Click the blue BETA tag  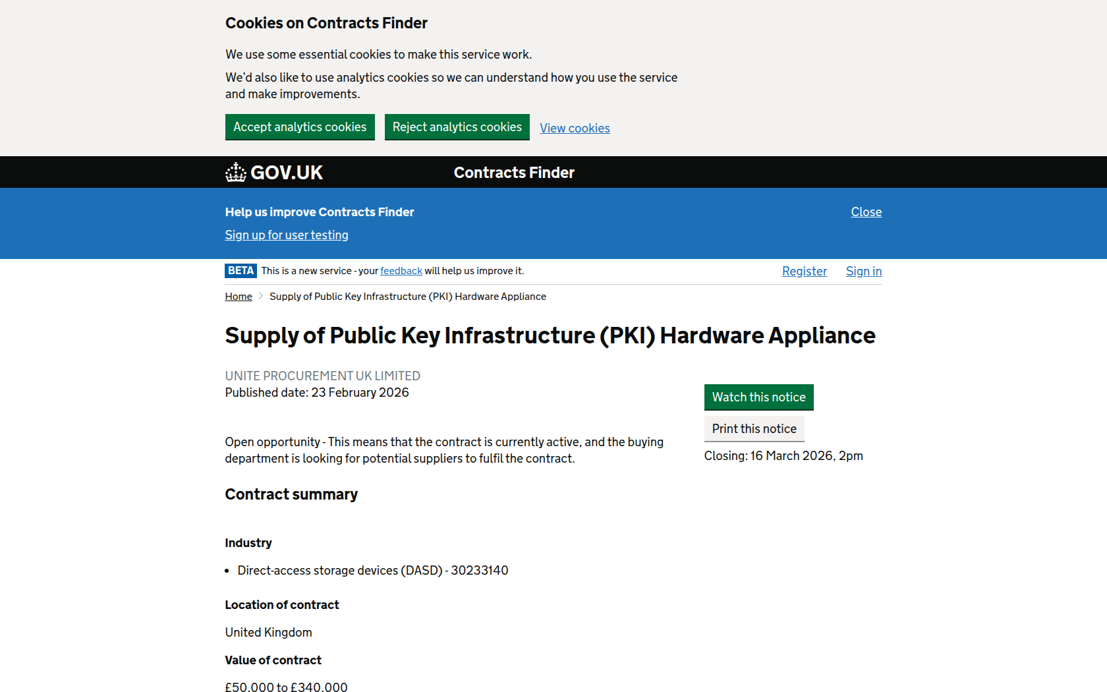point(241,271)
